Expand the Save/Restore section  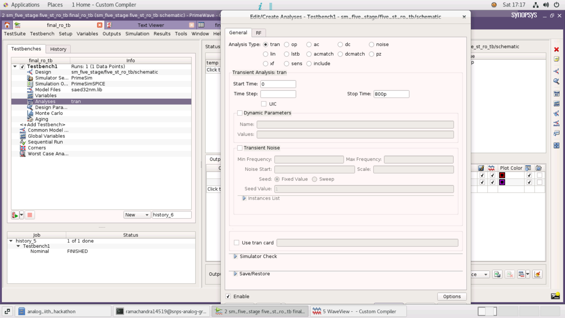click(x=235, y=273)
